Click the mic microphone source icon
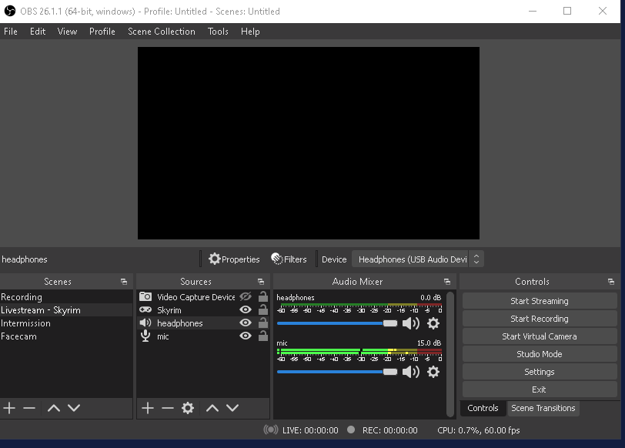625x448 pixels. coord(145,336)
